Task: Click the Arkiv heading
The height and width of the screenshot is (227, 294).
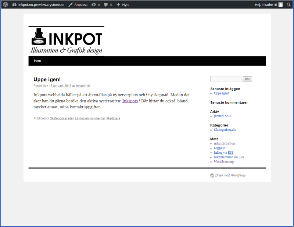Action: 215,112
